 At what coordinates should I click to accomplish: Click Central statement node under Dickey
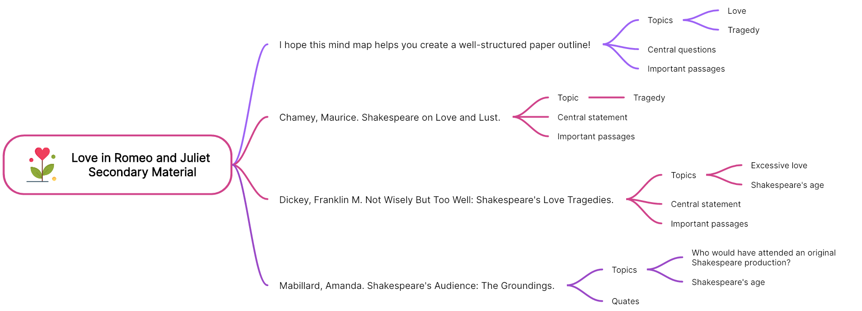pyautogui.click(x=706, y=204)
